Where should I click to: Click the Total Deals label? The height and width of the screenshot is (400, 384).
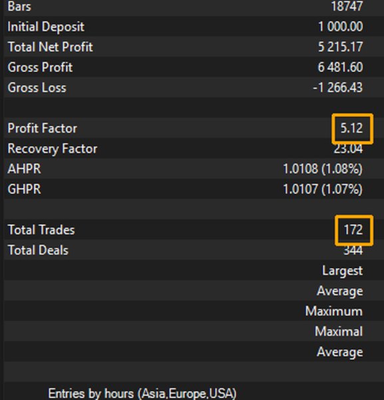38,250
